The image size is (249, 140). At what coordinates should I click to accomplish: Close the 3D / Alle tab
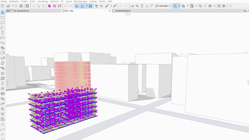click(x=109, y=11)
